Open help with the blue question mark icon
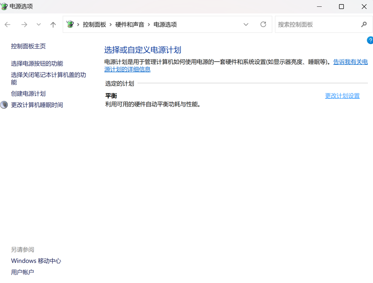 point(370,40)
